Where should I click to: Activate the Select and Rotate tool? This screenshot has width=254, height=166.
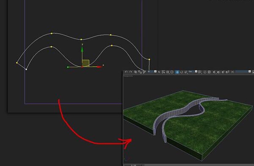182,72
